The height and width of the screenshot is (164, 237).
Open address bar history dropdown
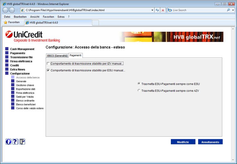[152, 10]
